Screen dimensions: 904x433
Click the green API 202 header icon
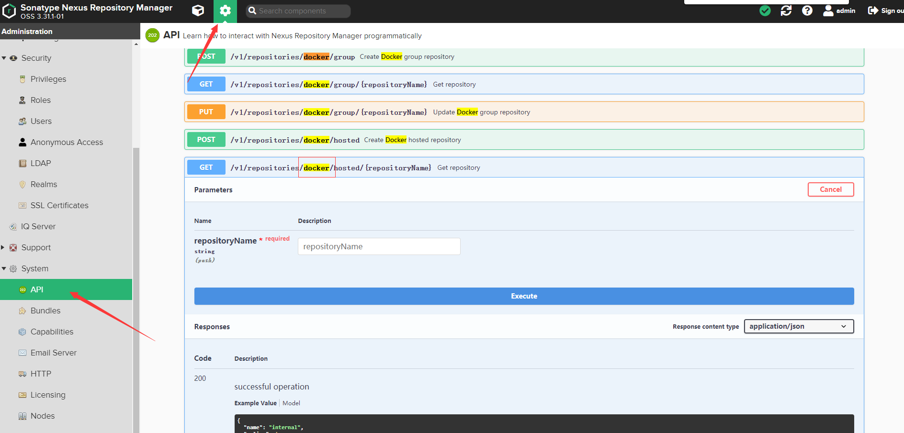click(x=152, y=35)
